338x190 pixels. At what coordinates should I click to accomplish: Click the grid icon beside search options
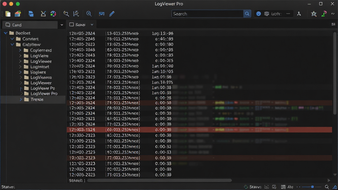tap(267, 14)
